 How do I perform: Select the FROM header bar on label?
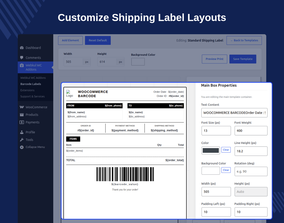94,106
